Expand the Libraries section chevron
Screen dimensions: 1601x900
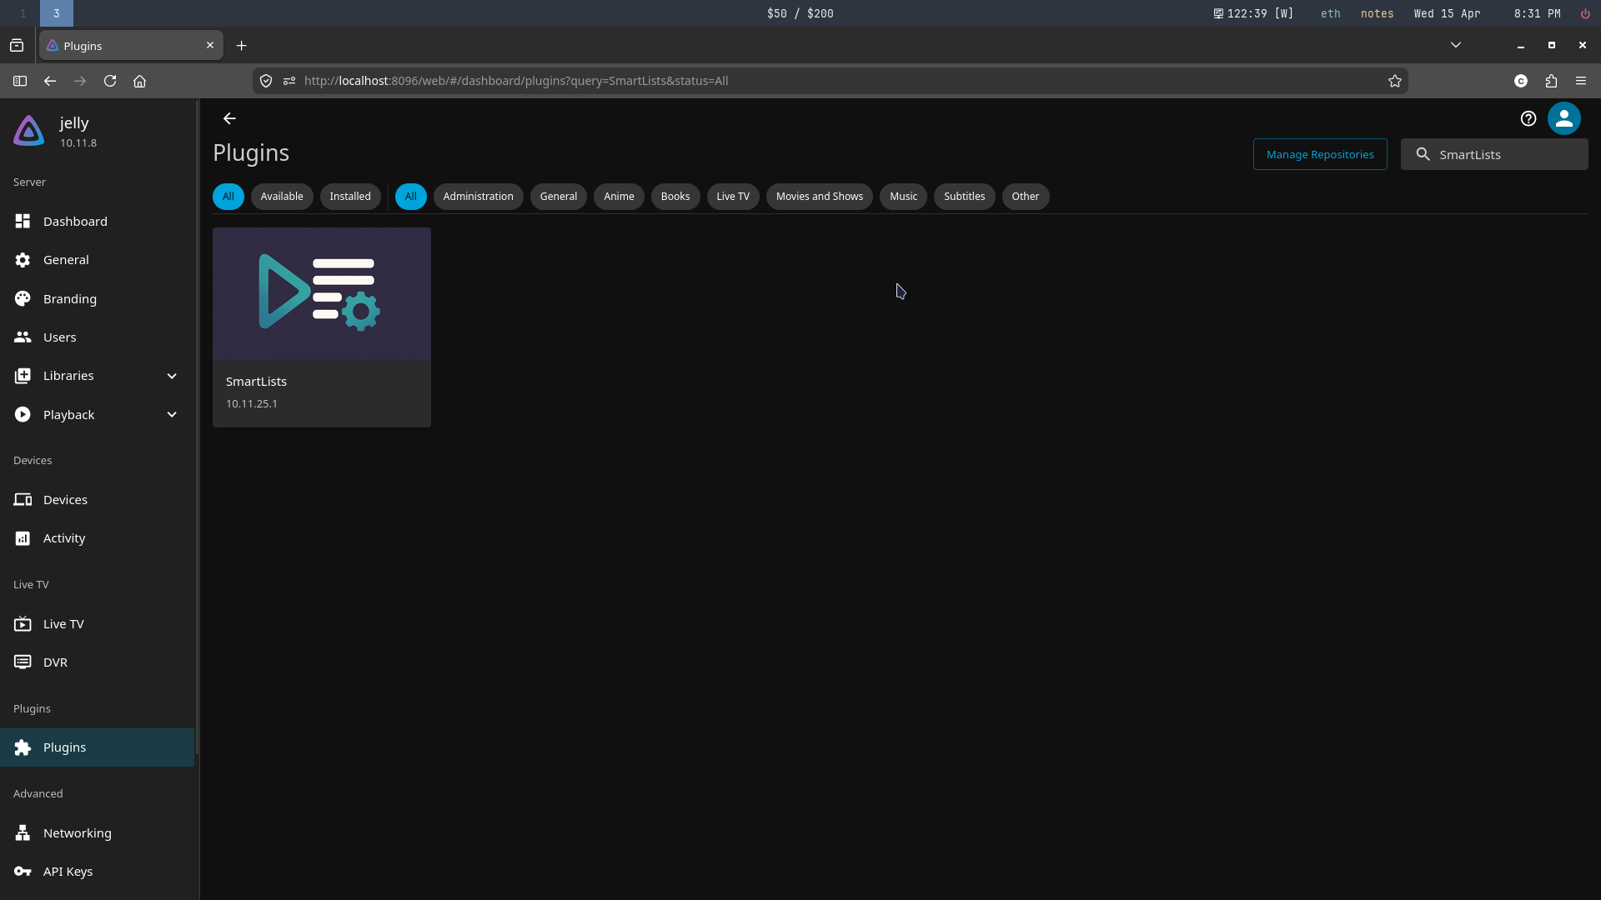172,376
